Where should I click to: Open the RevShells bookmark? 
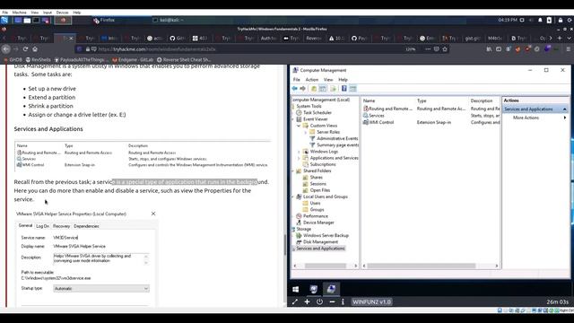tap(39, 59)
